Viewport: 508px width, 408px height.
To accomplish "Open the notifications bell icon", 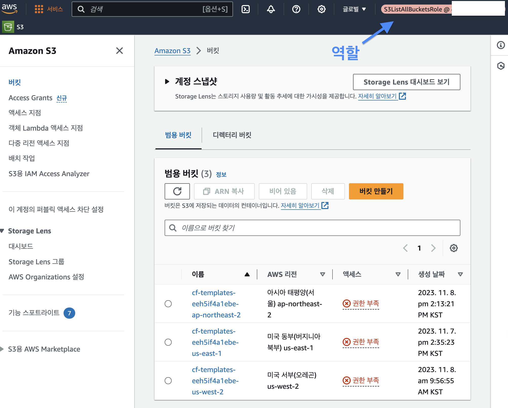I will 271,9.
